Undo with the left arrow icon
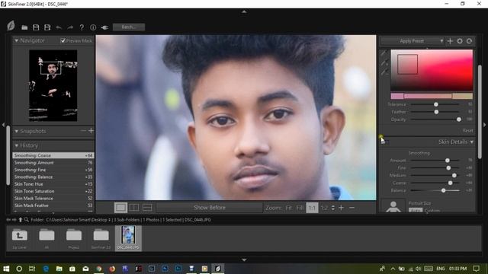Image resolution: width=488 pixels, height=274 pixels. 59,27
